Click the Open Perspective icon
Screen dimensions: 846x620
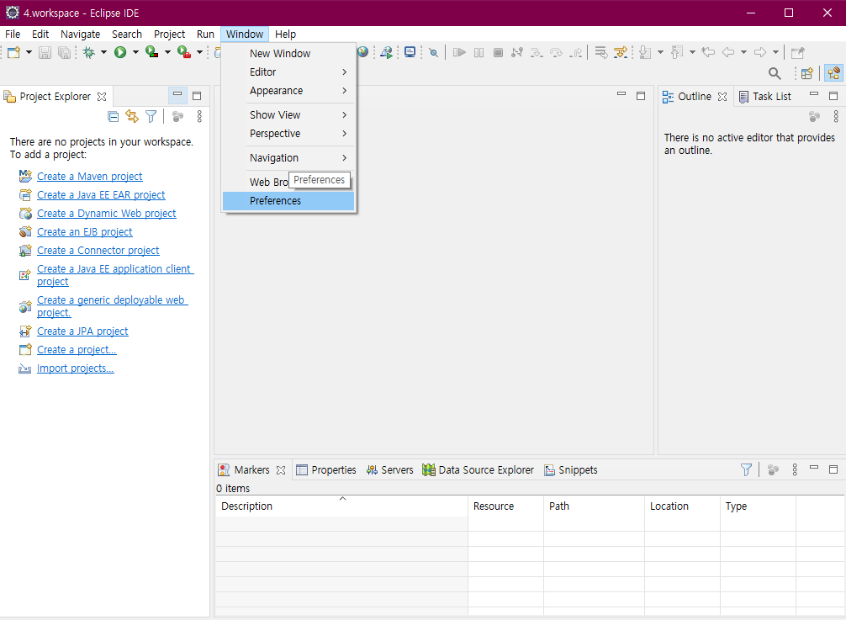807,73
